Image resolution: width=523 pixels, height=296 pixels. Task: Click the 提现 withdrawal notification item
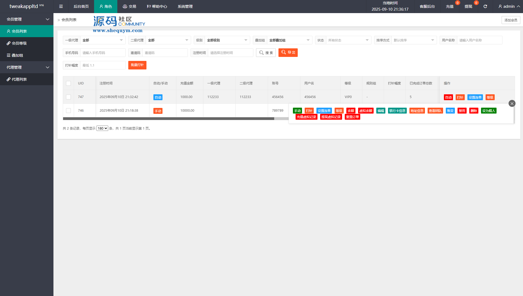click(468, 6)
